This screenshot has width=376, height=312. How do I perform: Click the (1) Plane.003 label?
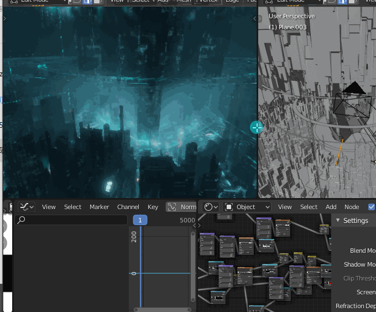[x=288, y=27]
